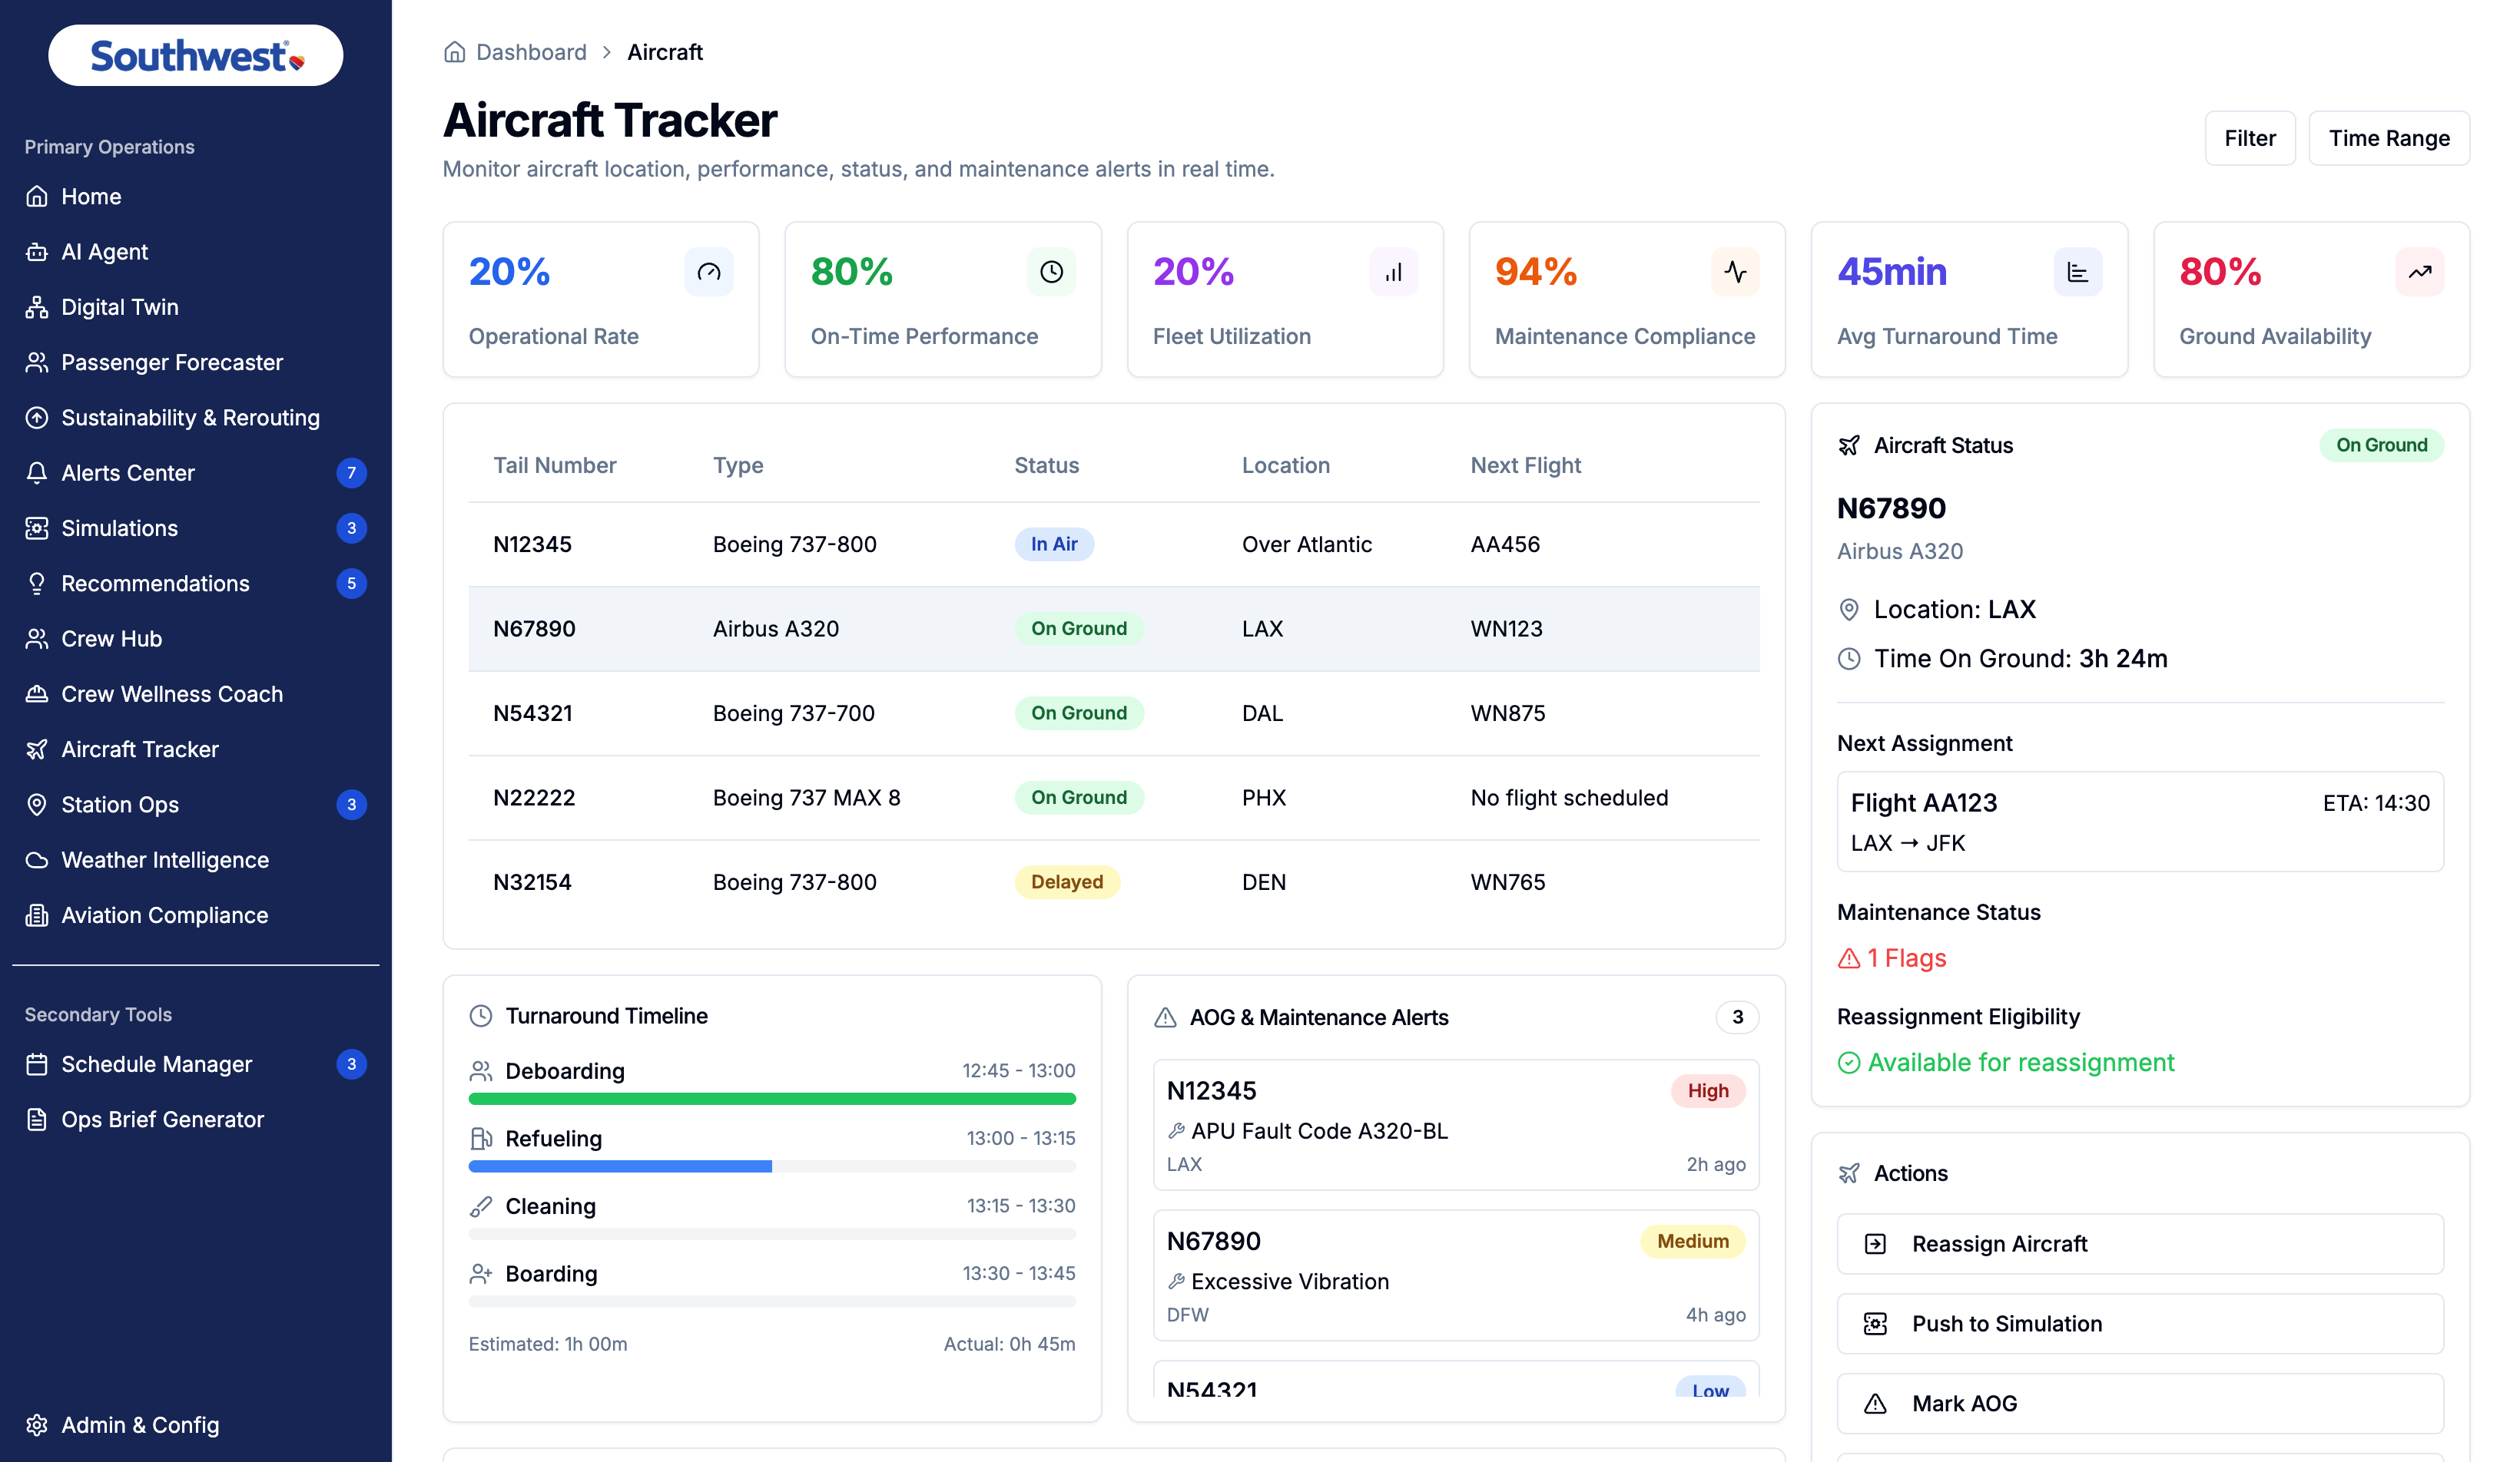Click the Tail Number column header
Image resolution: width=2520 pixels, height=1462 pixels.
pyautogui.click(x=555, y=465)
